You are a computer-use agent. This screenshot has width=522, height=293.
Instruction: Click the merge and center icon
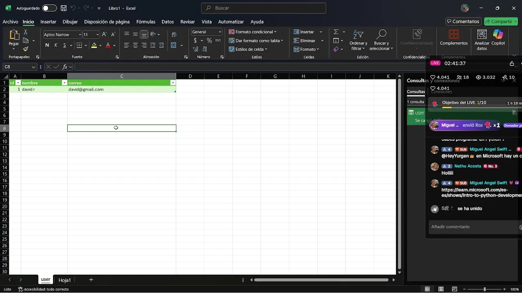point(174,45)
